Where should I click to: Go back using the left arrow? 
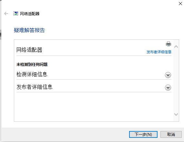(x=6, y=14)
